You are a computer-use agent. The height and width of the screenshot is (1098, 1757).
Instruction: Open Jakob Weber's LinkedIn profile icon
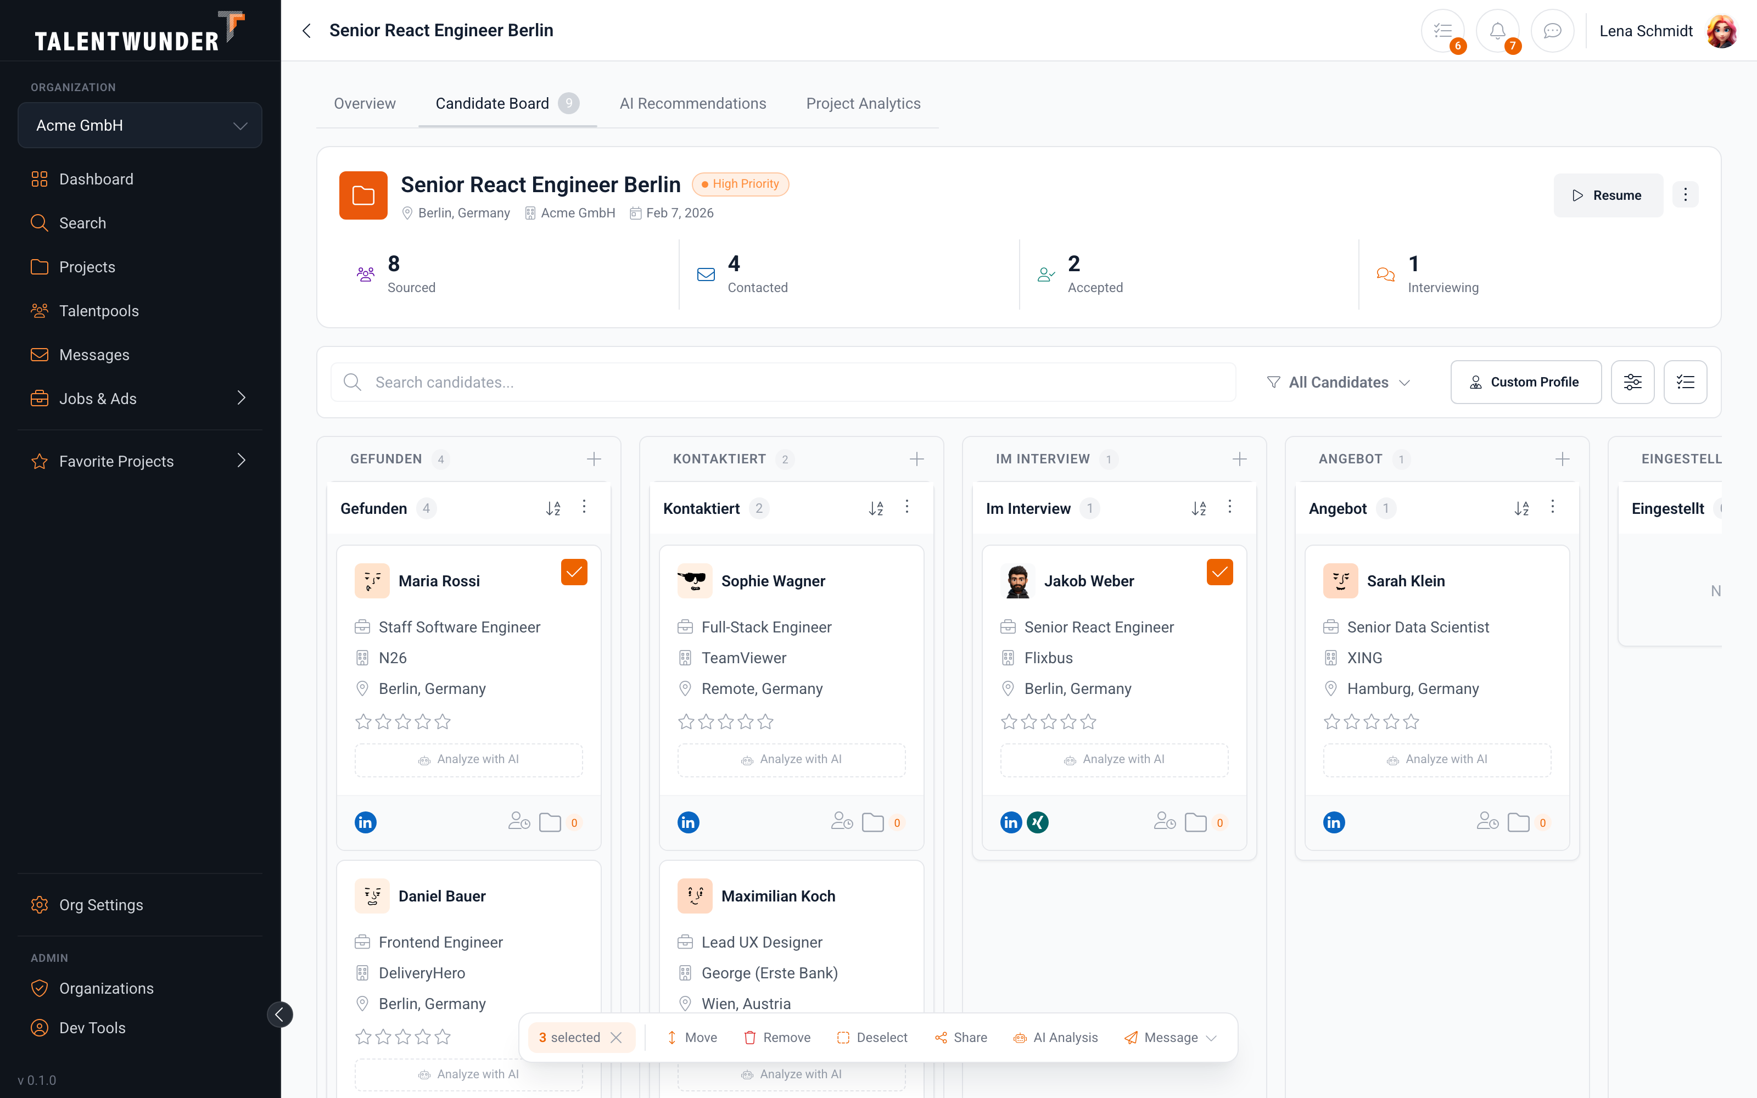[x=1011, y=822]
